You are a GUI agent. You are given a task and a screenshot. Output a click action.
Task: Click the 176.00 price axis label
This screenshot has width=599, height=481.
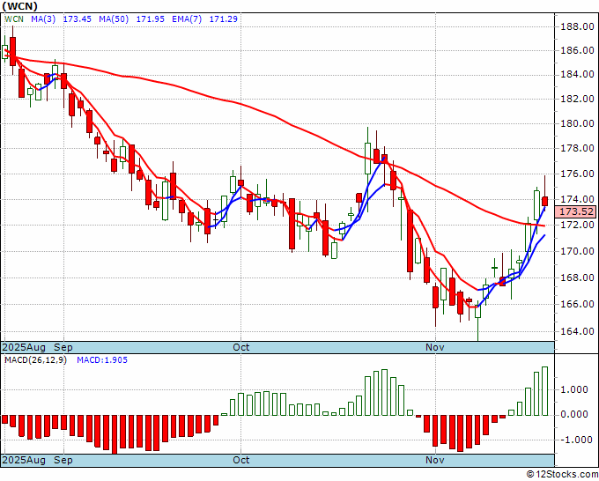(x=577, y=174)
